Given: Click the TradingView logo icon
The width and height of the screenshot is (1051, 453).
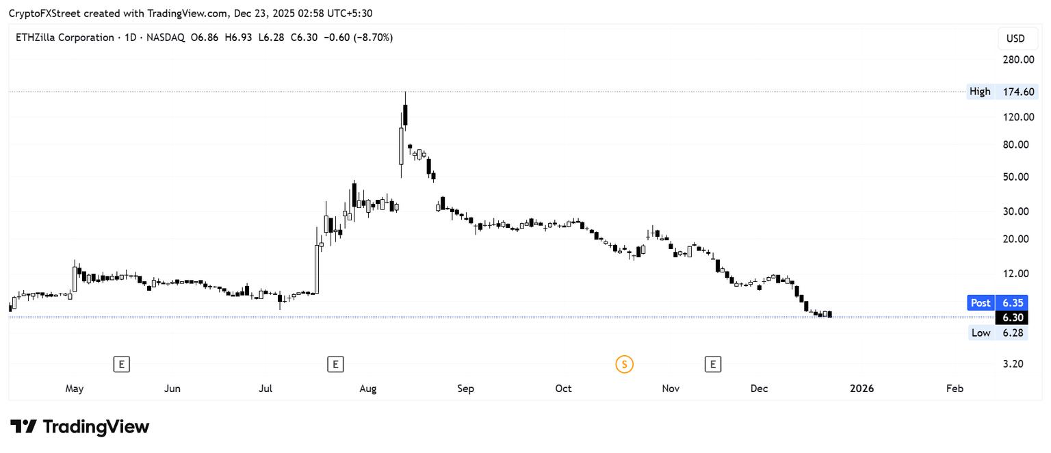Looking at the screenshot, I should click(23, 427).
